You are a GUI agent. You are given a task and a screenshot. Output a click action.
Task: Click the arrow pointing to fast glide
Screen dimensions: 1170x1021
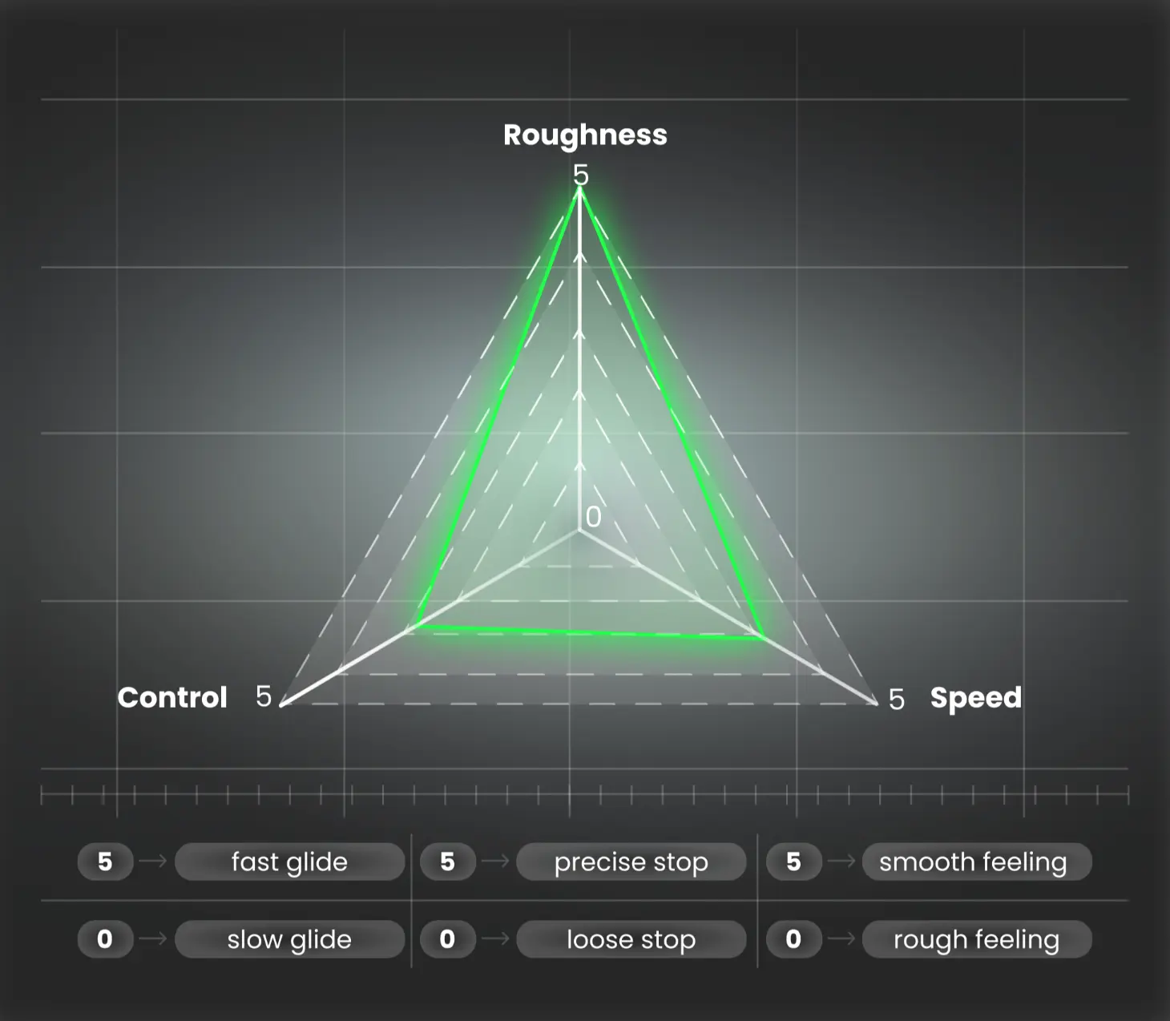(x=153, y=862)
